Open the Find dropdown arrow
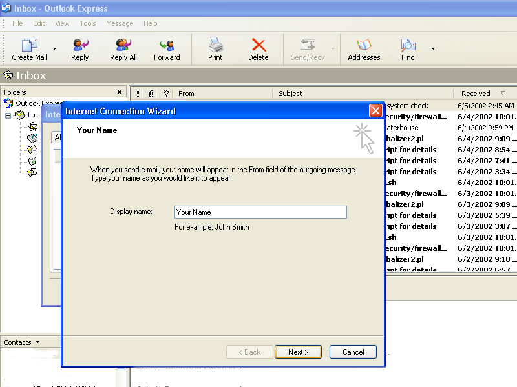Viewport: 517px width, 387px height. click(433, 49)
